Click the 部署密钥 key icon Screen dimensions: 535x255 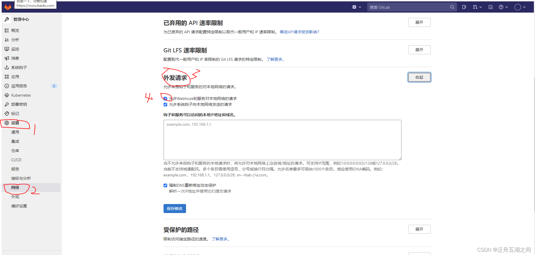7,104
